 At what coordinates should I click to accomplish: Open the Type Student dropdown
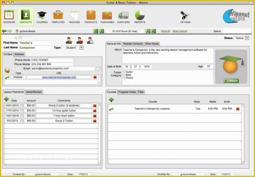pyautogui.click(x=82, y=48)
